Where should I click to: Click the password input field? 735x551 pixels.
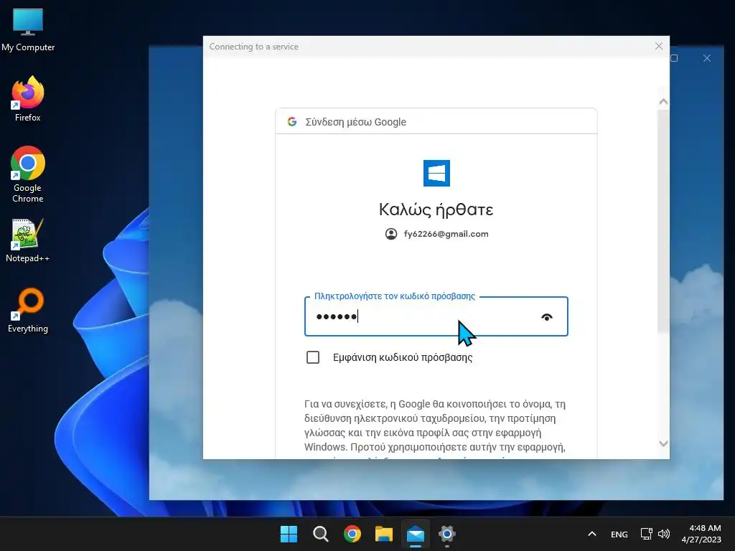(x=436, y=316)
